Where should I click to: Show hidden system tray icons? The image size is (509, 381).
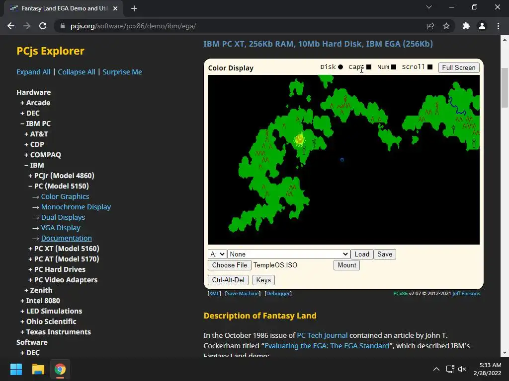[436, 369]
